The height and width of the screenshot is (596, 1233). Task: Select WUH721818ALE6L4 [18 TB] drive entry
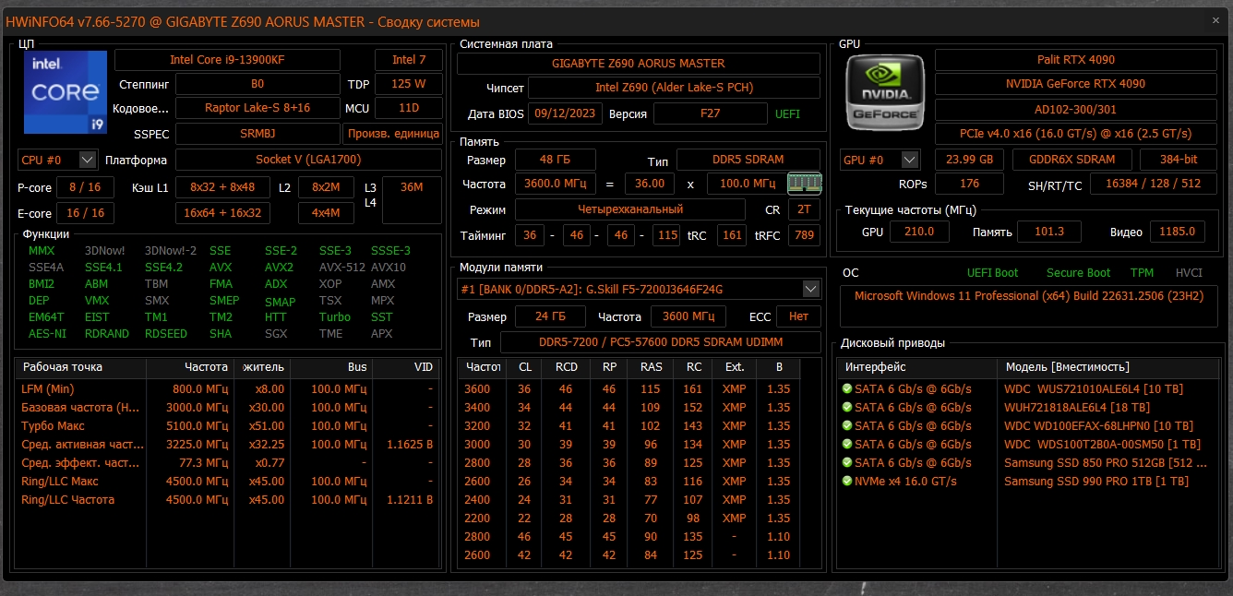[1077, 408]
